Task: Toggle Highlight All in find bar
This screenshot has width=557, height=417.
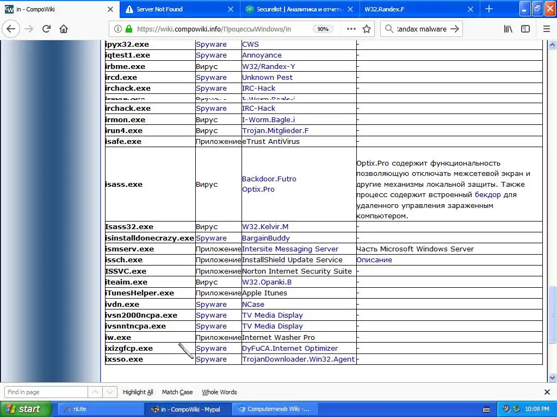Action: 138,392
